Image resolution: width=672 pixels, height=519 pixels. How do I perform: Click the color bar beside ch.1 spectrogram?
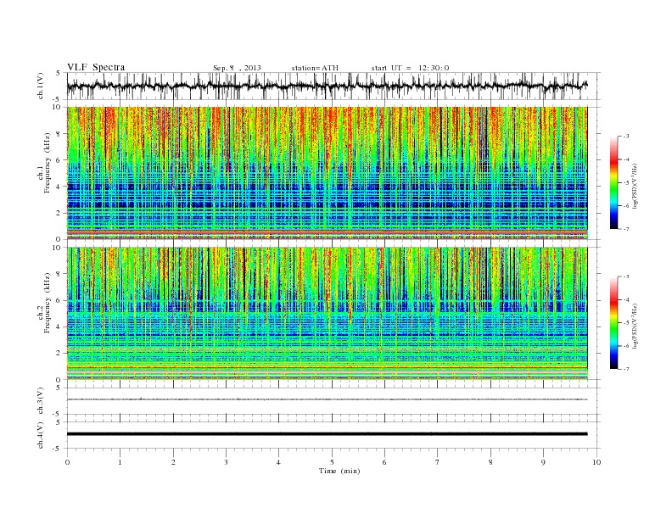point(613,183)
